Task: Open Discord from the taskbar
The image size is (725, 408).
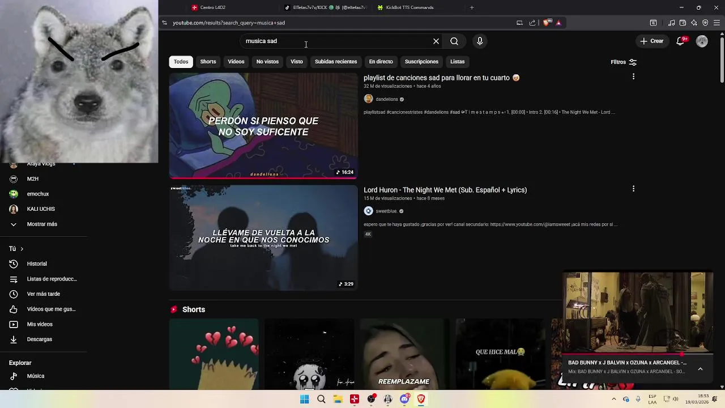Action: 404,399
